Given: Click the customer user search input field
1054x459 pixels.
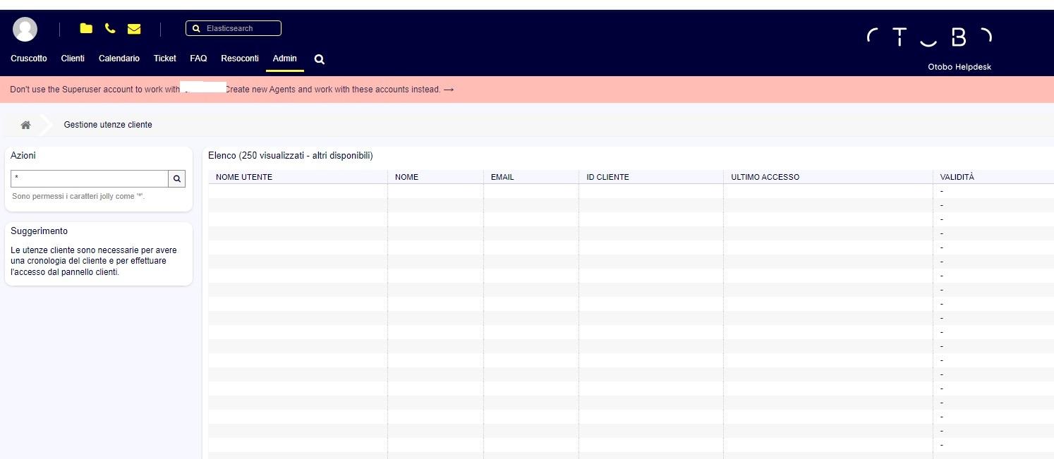Looking at the screenshot, I should (90, 178).
